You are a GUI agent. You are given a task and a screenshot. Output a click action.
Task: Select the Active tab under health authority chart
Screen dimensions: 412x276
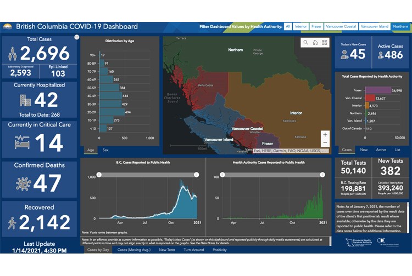pos(381,150)
